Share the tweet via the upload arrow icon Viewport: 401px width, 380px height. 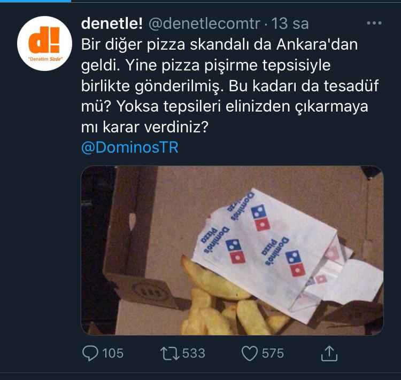329,353
